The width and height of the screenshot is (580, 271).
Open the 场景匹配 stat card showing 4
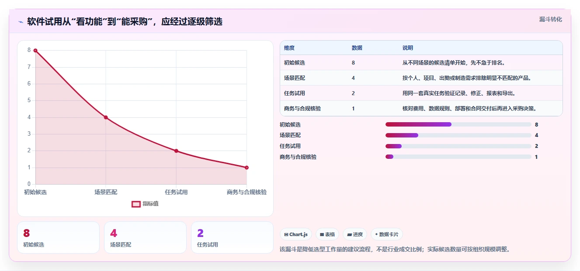(145, 237)
